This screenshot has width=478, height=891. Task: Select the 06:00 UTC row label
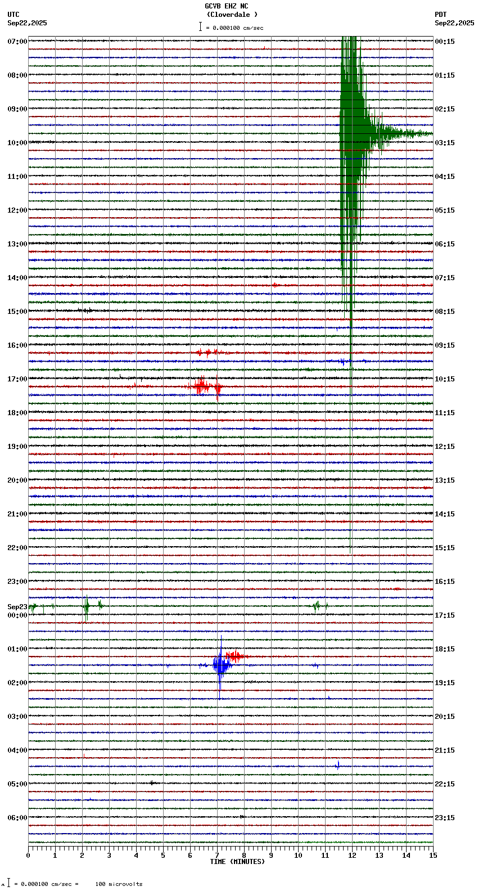click(17, 818)
